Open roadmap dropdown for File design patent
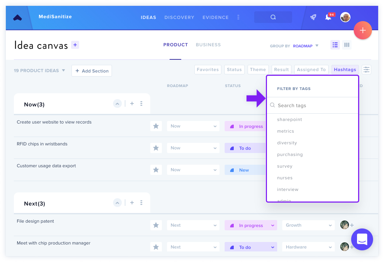 [x=193, y=225]
